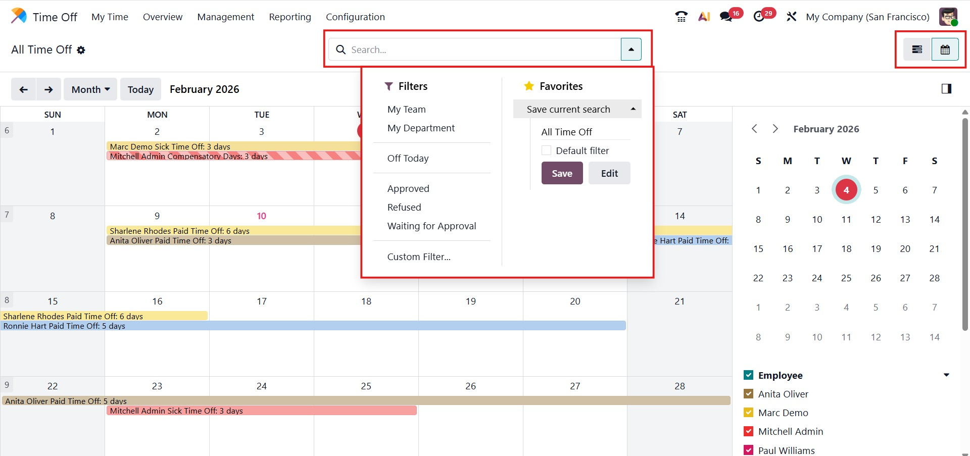Open the debug tools icon
970x456 pixels.
pyautogui.click(x=791, y=17)
